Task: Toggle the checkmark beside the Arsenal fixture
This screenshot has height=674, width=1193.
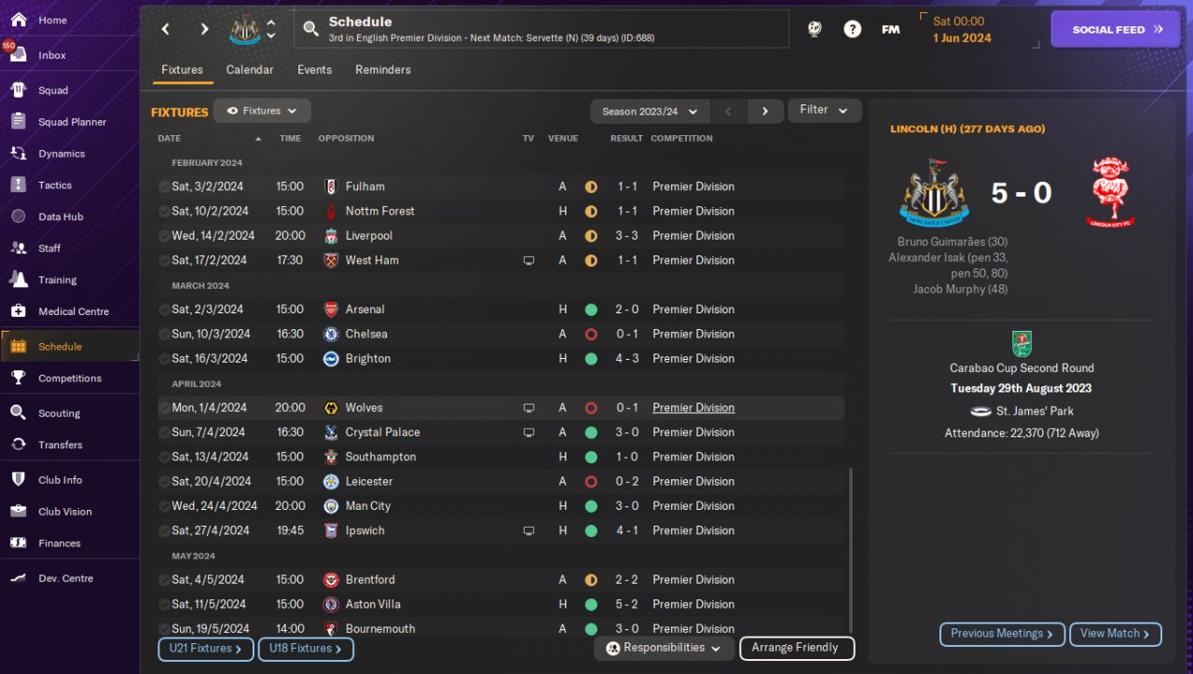Action: 164,309
